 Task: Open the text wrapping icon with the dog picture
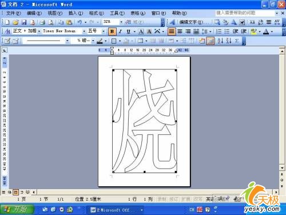(x=242, y=22)
